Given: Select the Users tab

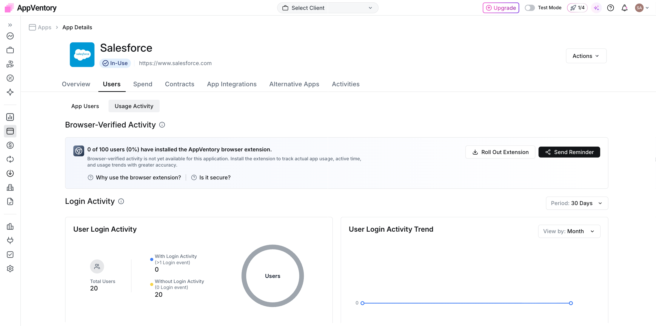Looking at the screenshot, I should point(112,84).
